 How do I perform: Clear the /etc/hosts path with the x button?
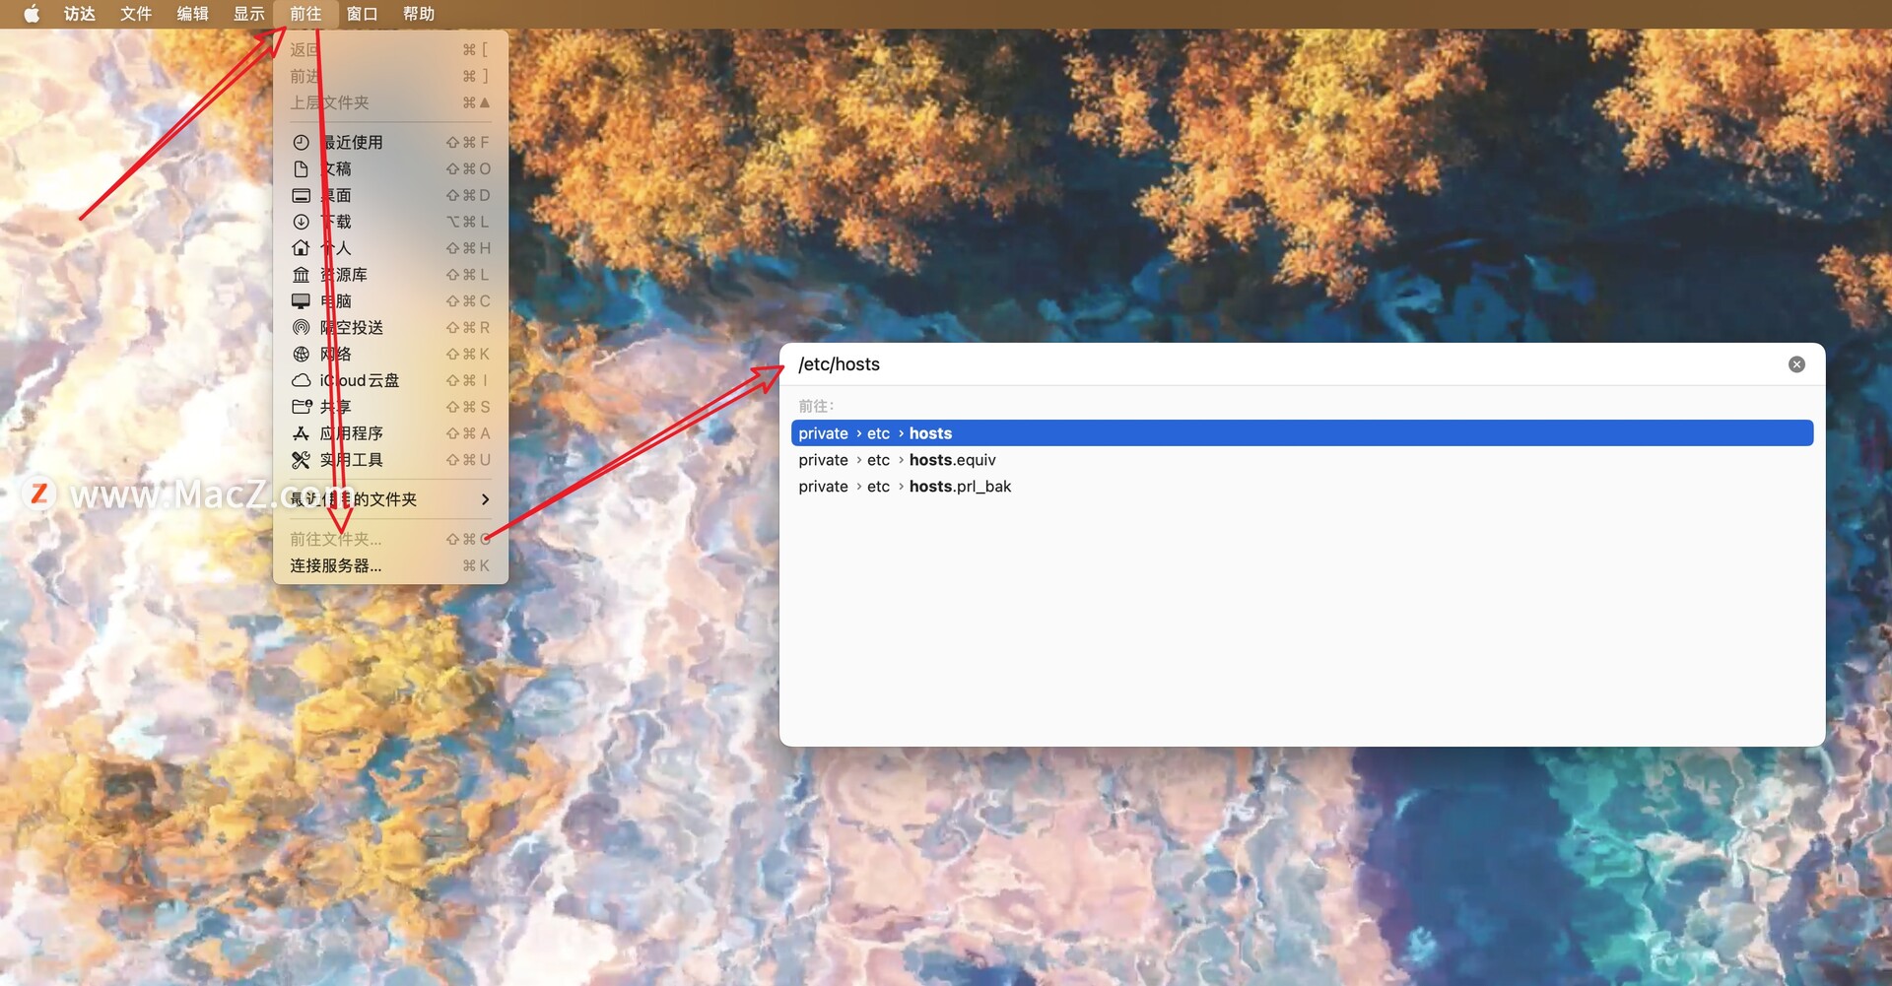[x=1795, y=363]
